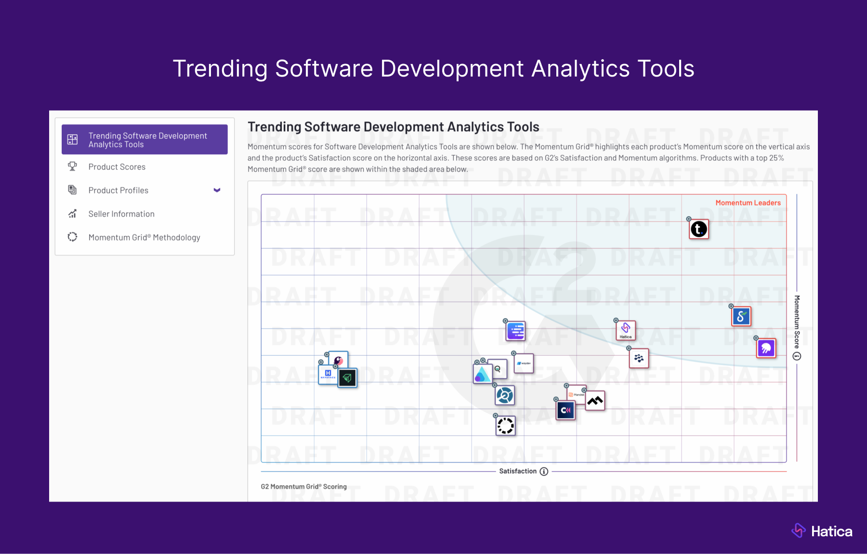Click the trophy icon beside Product Scores
The width and height of the screenshot is (867, 554).
[x=72, y=167]
